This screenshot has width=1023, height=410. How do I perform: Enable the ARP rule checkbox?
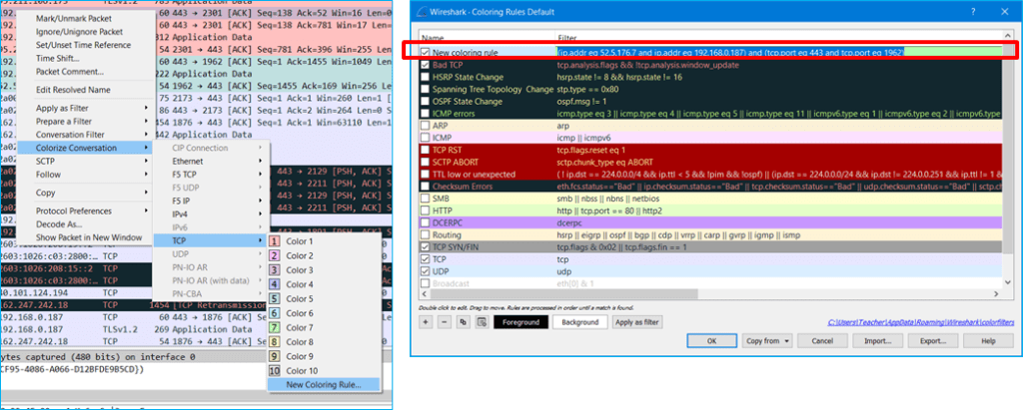(x=426, y=126)
